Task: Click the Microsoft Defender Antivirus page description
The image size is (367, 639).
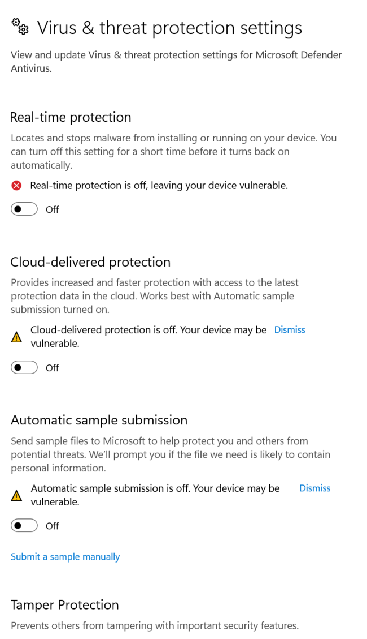Action: point(176,62)
